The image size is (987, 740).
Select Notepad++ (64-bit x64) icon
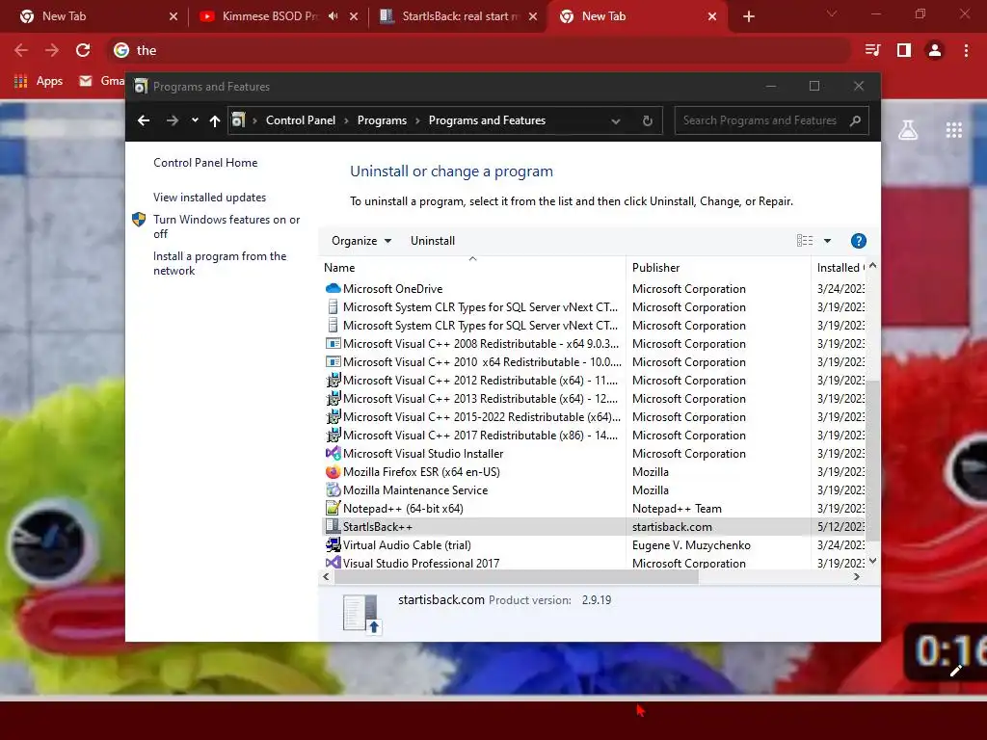(x=333, y=508)
